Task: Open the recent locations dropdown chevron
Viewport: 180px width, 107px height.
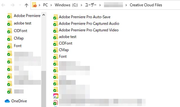Action: [x=20, y=5]
